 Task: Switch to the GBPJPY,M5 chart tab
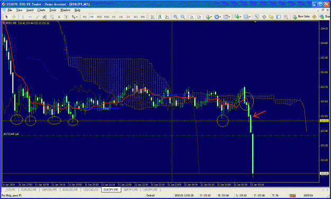pyautogui.click(x=131, y=190)
